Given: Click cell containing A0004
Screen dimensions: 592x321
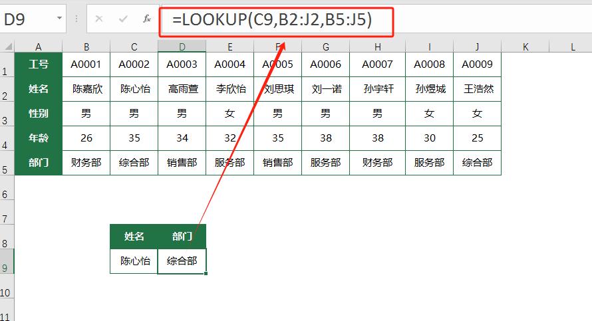Looking at the screenshot, I should pyautogui.click(x=229, y=64).
